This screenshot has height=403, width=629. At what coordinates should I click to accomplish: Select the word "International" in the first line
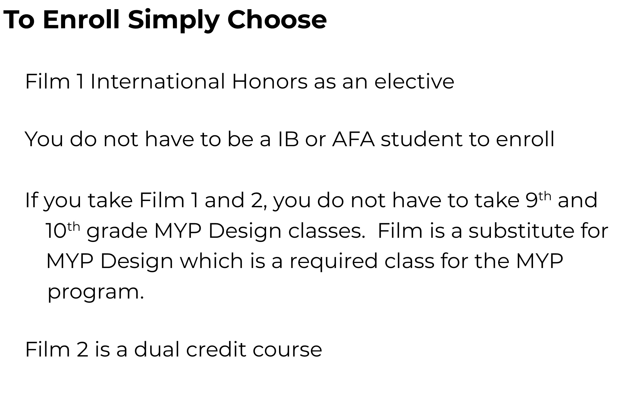click(x=157, y=81)
